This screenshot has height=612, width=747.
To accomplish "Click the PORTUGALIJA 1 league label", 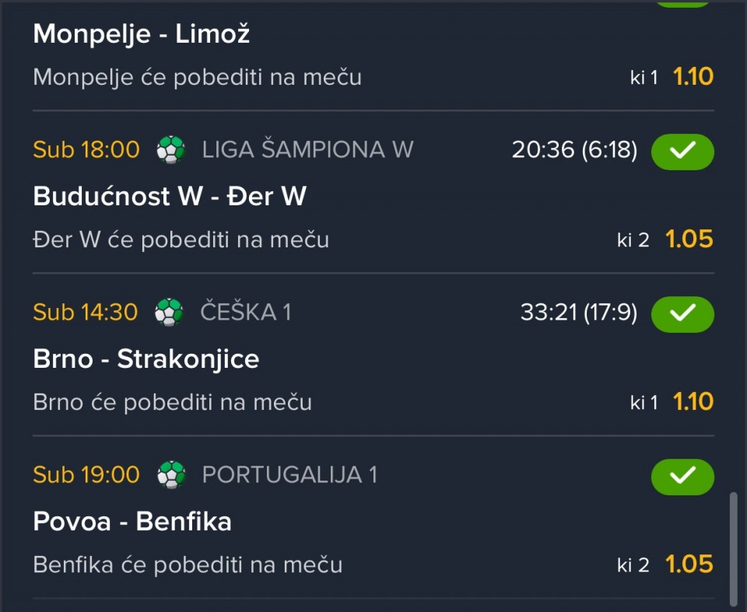I will [x=289, y=474].
